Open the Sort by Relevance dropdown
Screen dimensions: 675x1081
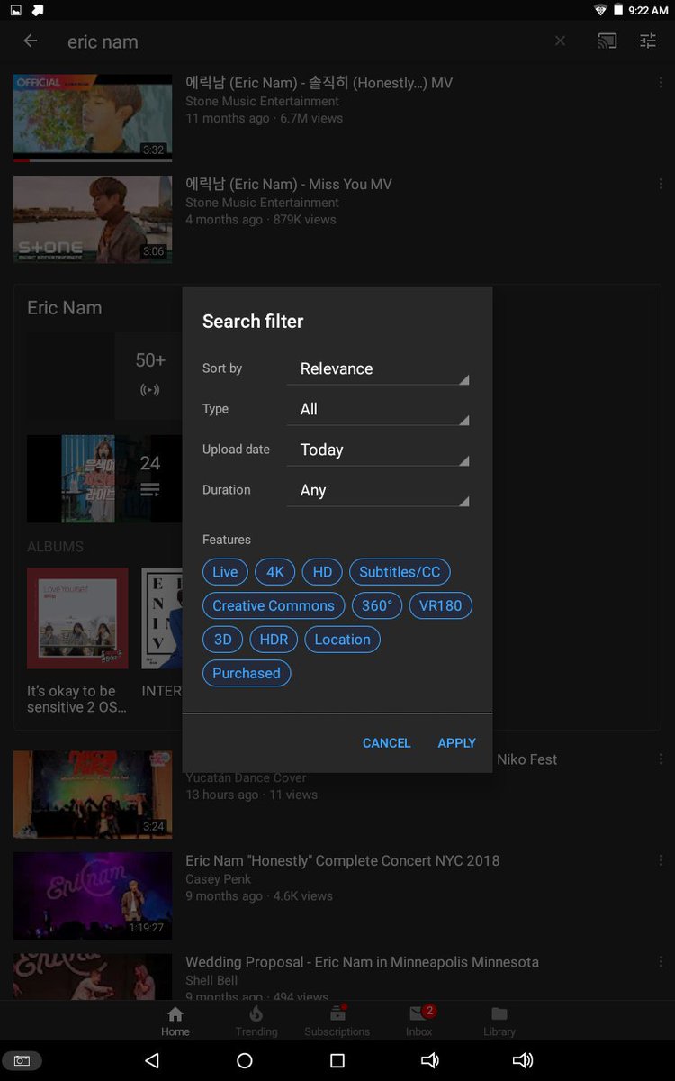378,368
